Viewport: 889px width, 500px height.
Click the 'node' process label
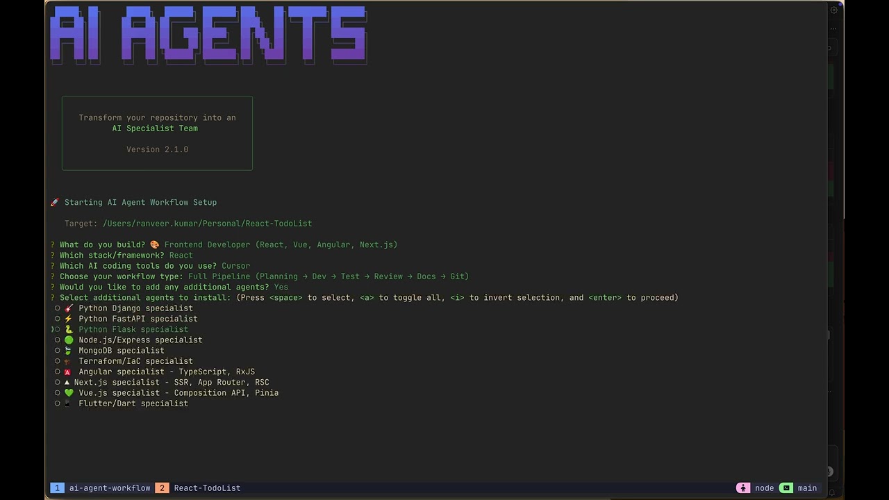pos(764,488)
